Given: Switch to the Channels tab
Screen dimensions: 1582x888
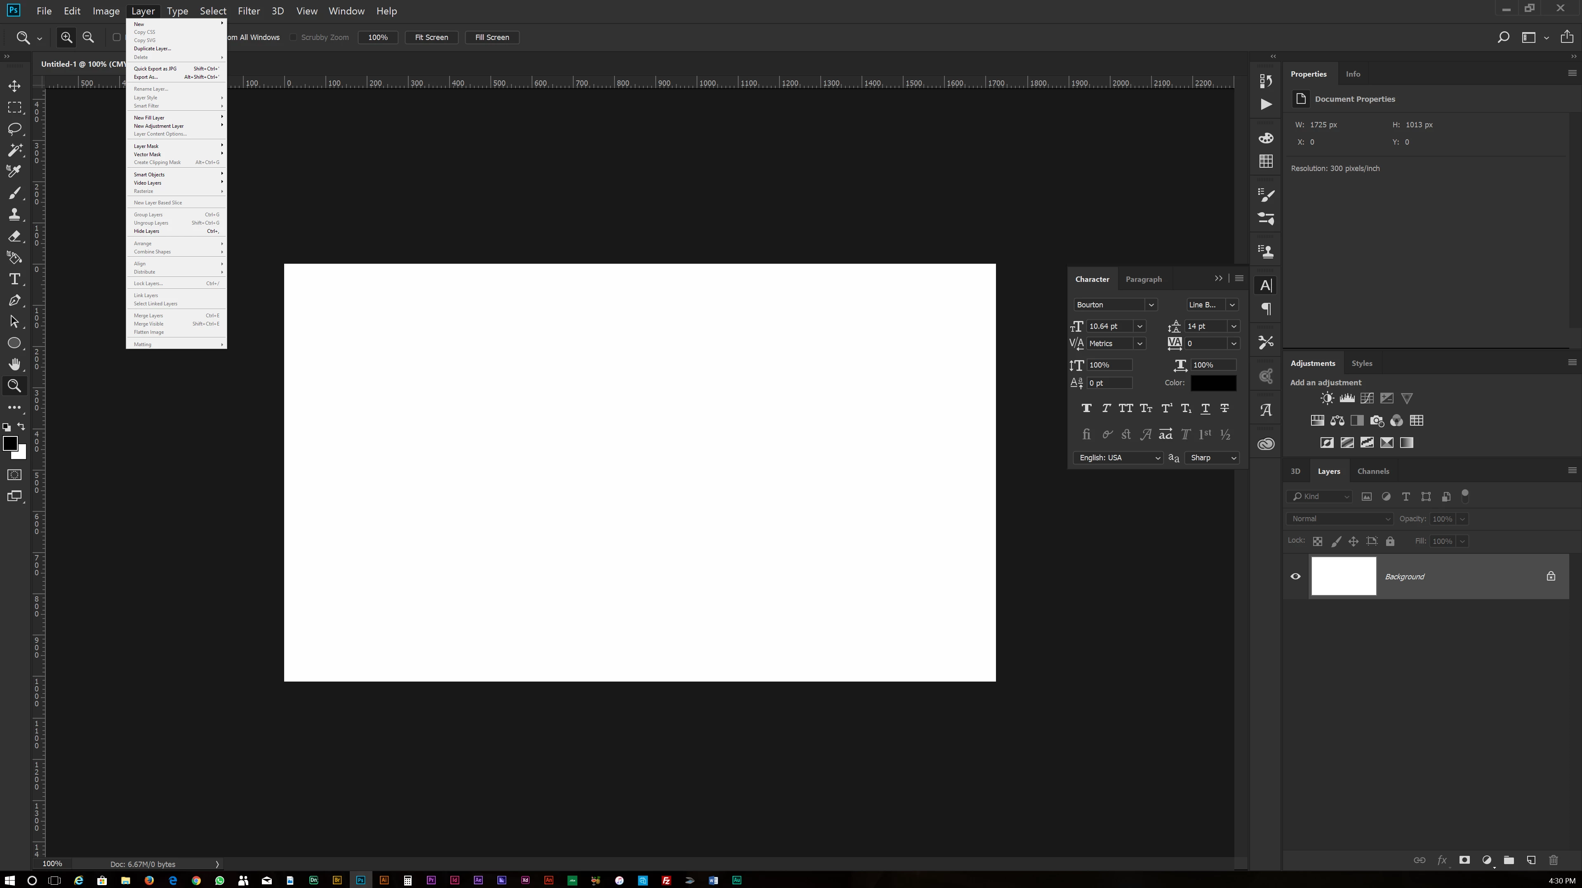Looking at the screenshot, I should [x=1372, y=471].
